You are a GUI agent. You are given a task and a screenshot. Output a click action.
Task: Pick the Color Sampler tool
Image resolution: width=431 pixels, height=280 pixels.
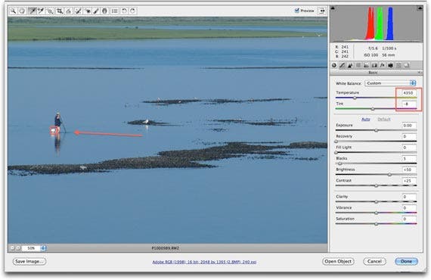click(41, 11)
